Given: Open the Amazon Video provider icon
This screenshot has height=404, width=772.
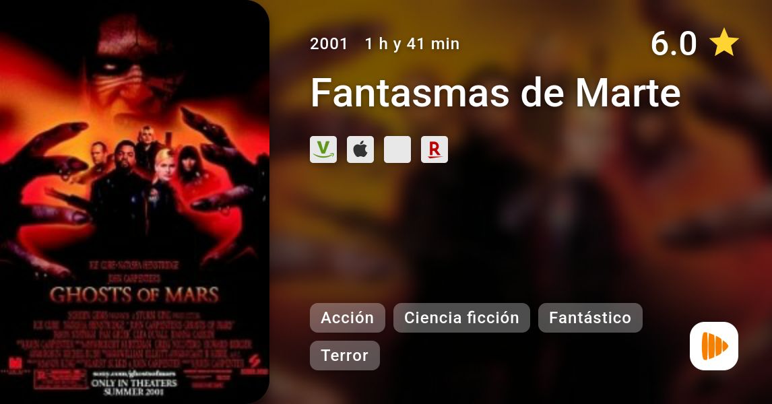Looking at the screenshot, I should (323, 149).
